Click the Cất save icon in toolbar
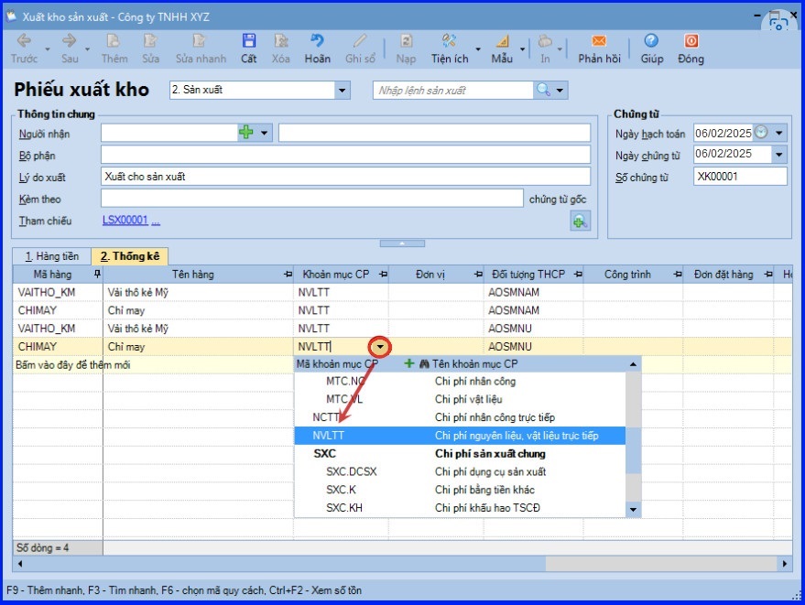The image size is (805, 605). [x=248, y=42]
